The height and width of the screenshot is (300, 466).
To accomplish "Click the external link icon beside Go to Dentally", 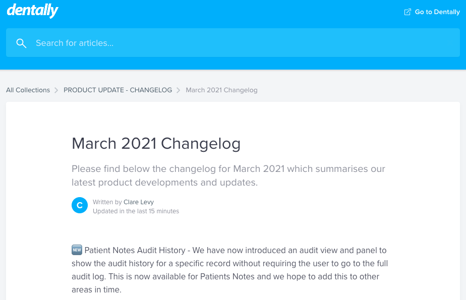I will click(x=407, y=12).
